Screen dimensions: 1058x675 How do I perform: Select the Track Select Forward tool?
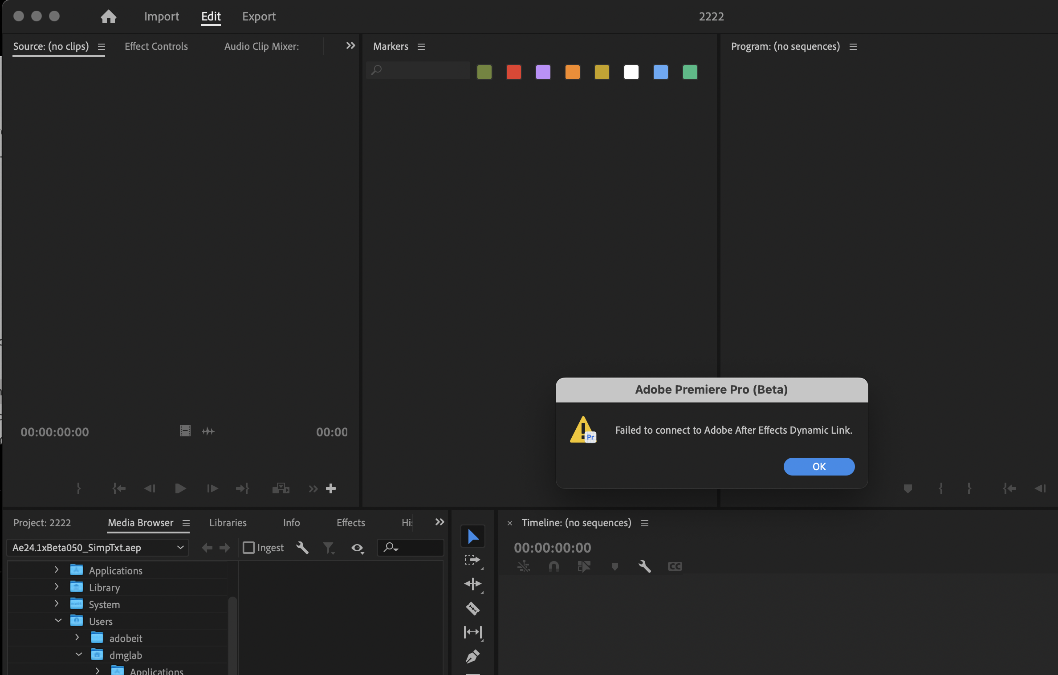point(472,561)
